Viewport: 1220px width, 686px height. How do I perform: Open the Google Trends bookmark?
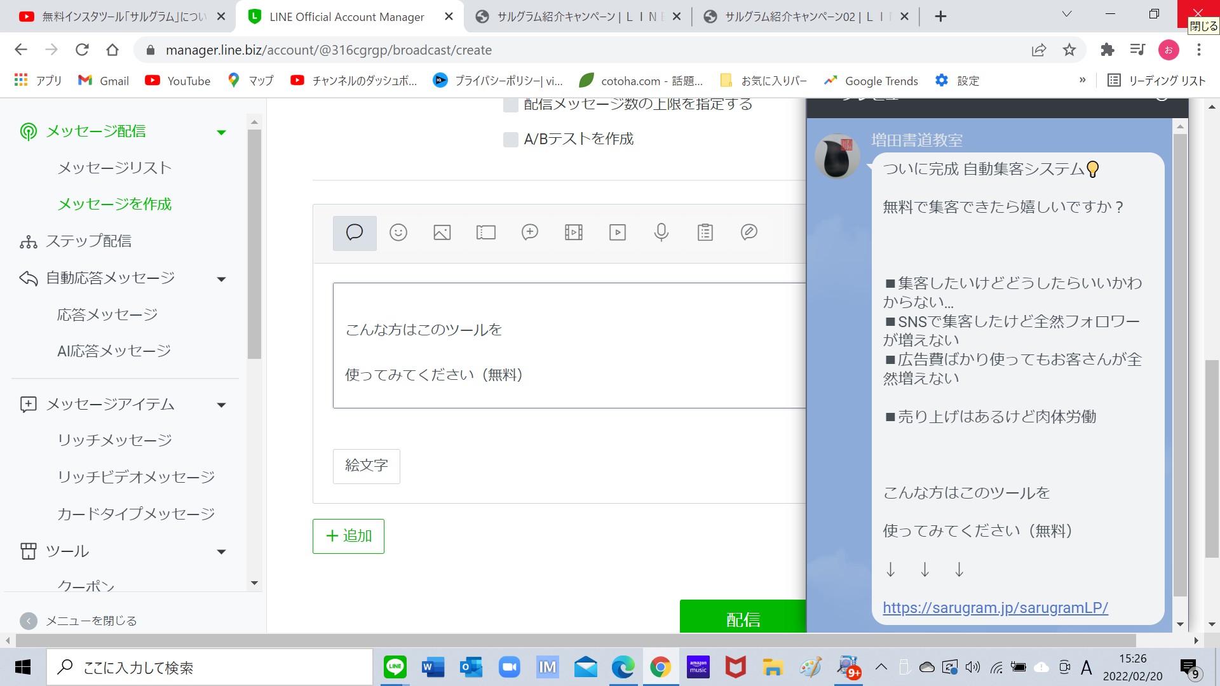tap(871, 80)
